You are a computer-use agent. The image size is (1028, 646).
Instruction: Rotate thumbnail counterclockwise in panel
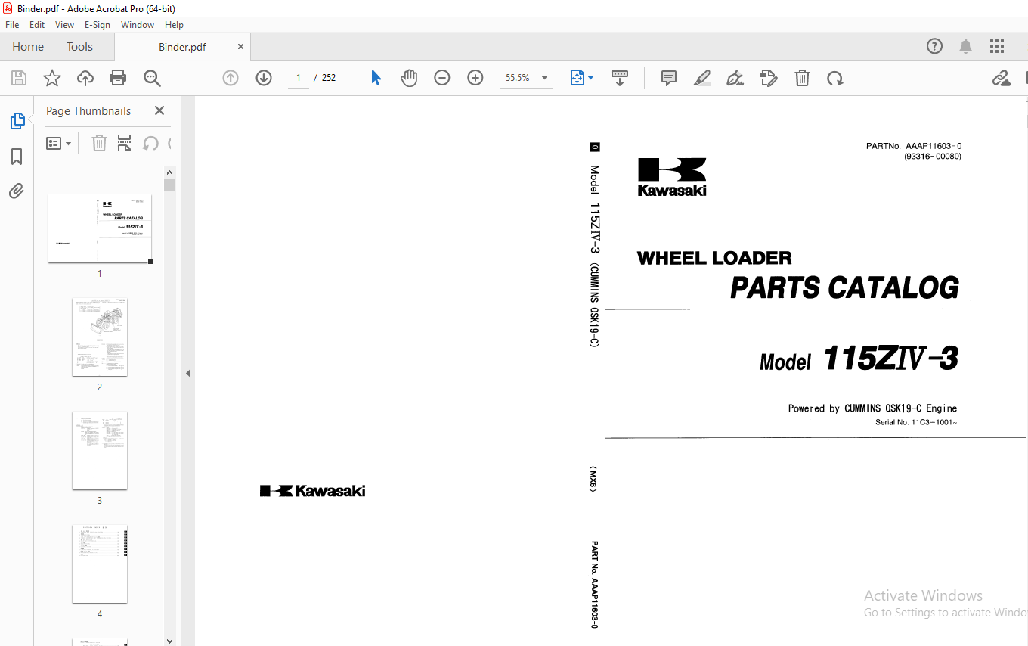tap(150, 143)
